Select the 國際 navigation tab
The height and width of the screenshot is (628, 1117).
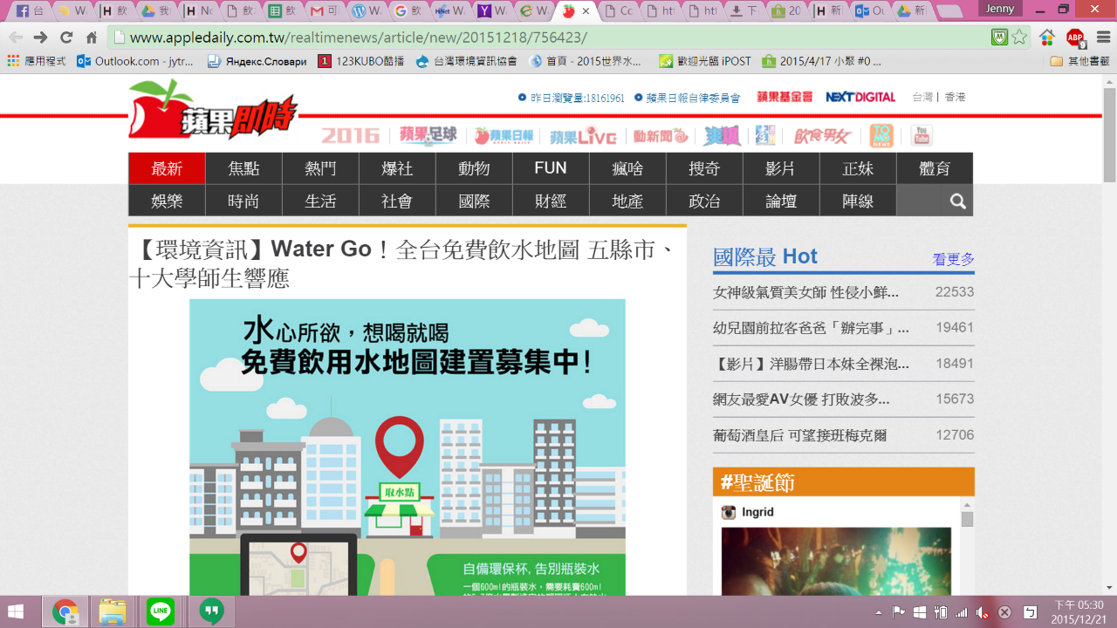click(x=474, y=201)
